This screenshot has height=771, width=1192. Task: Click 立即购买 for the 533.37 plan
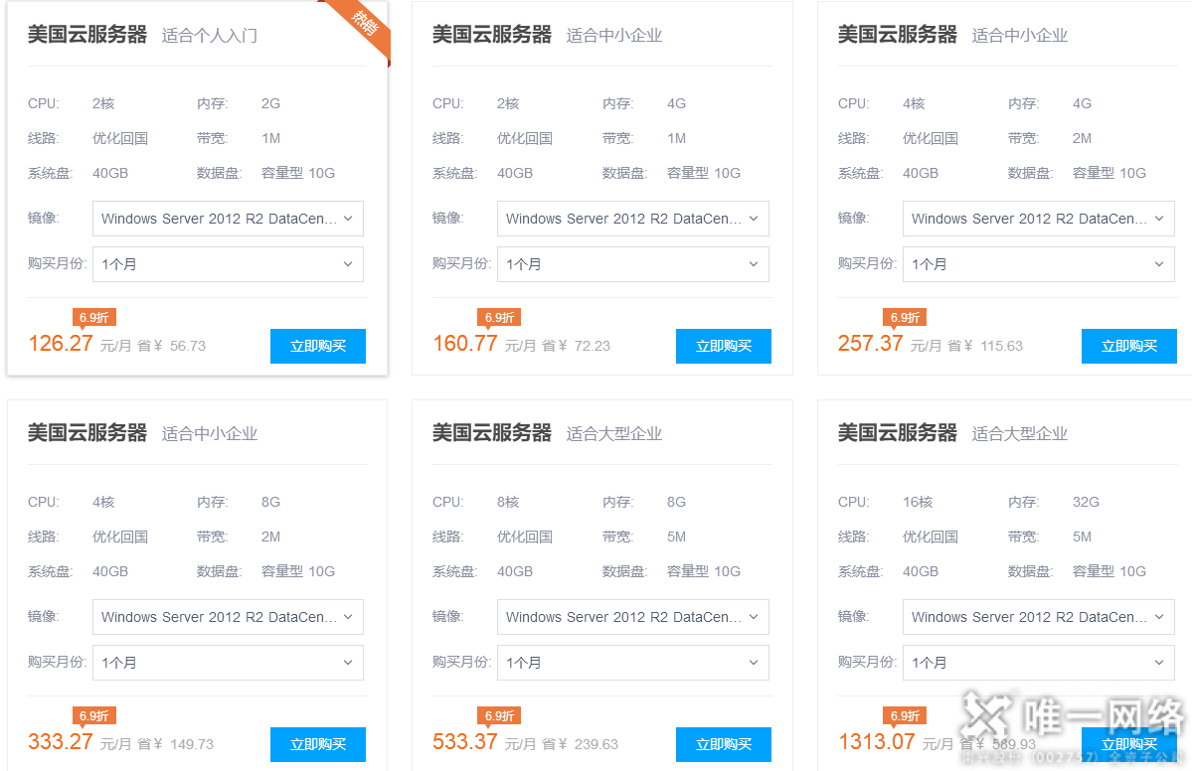(724, 744)
